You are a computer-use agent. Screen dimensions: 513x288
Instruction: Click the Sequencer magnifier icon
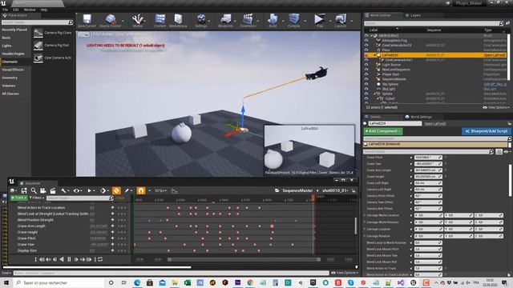tap(34, 190)
